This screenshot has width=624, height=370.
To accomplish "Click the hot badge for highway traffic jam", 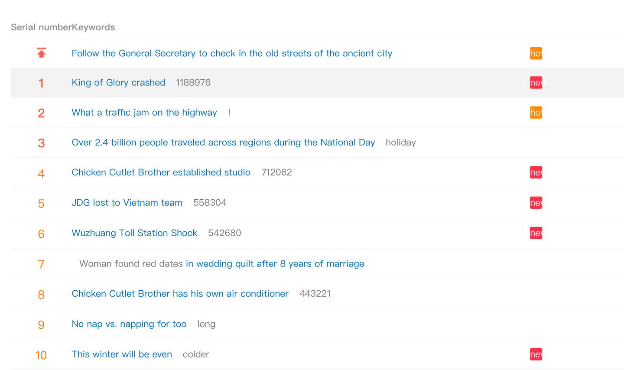I will pyautogui.click(x=536, y=113).
